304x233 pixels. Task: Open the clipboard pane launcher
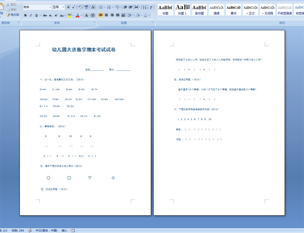pos(19,23)
